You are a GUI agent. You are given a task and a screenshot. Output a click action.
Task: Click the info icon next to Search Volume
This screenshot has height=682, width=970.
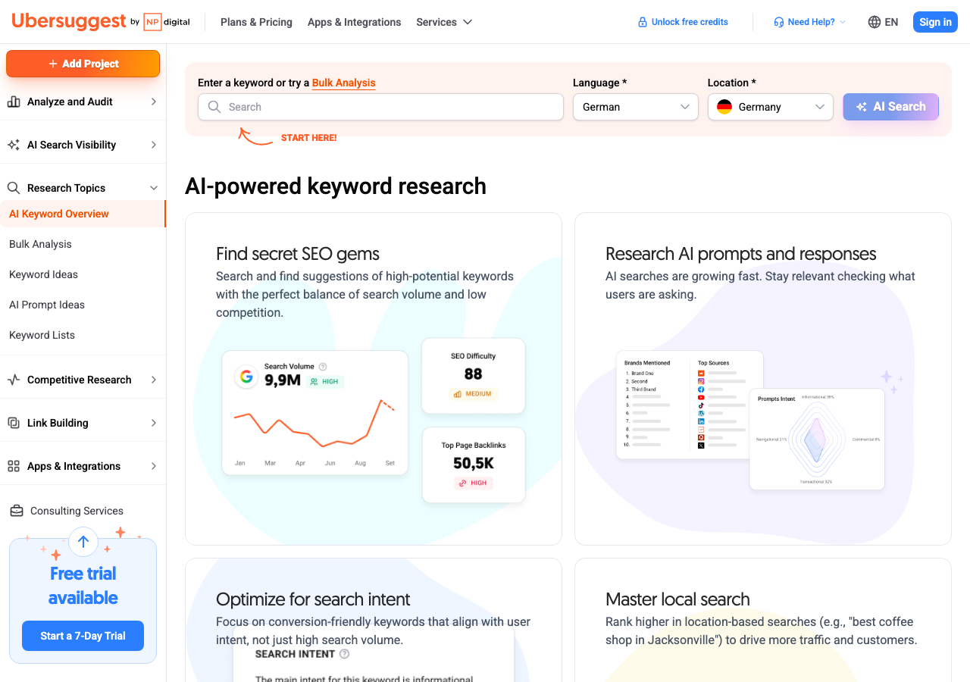[x=323, y=366]
